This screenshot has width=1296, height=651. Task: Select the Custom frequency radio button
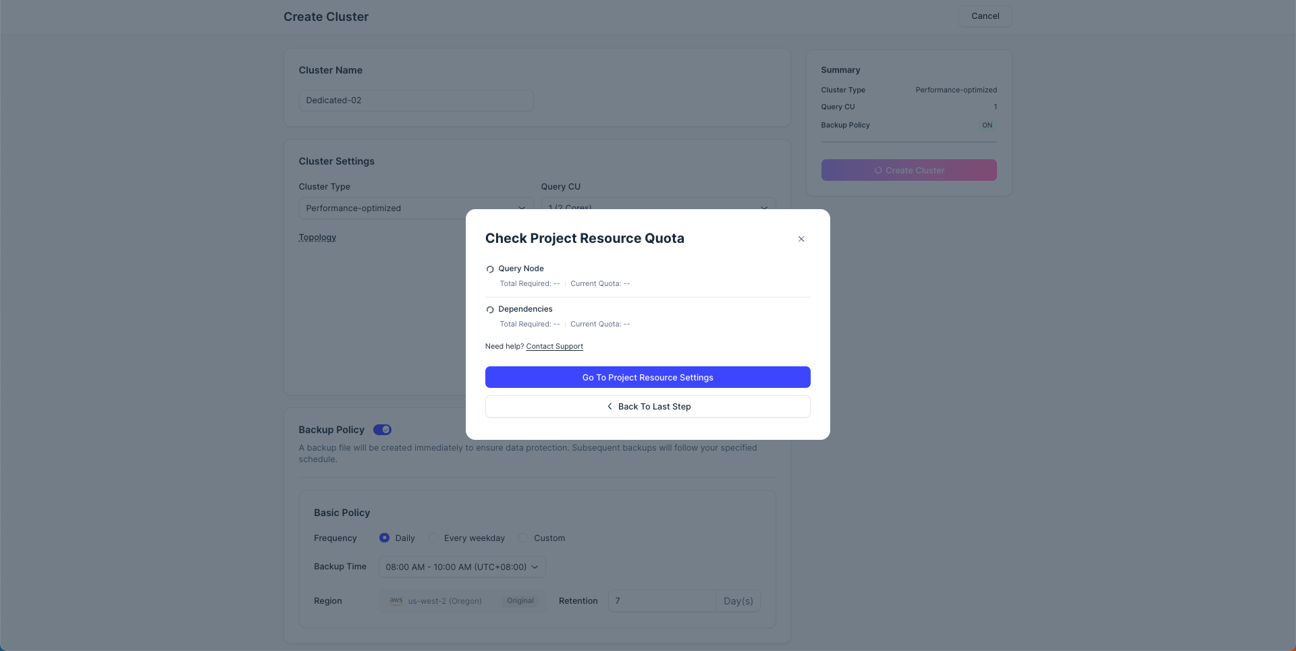click(523, 538)
